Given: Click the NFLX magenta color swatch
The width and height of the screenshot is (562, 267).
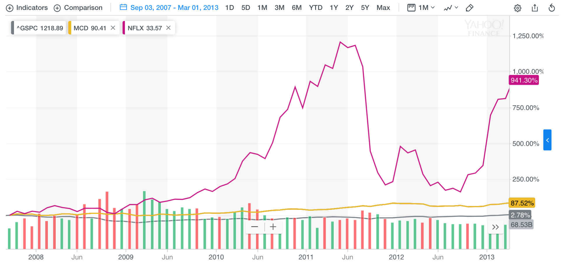Looking at the screenshot, I should (x=124, y=28).
